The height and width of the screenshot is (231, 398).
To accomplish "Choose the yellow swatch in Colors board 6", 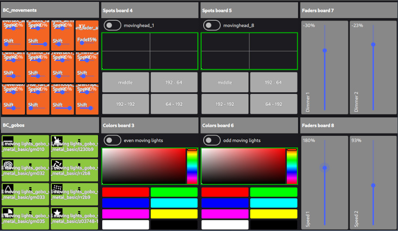I will tap(274, 213).
